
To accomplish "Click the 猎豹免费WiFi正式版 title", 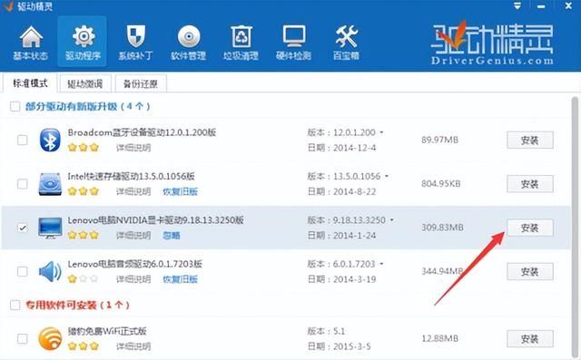I will [107, 331].
